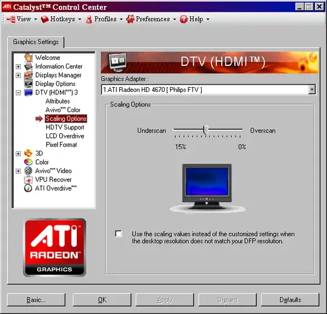This screenshot has width=327, height=314.
Task: Select Attributes in the tree
Action: point(58,101)
